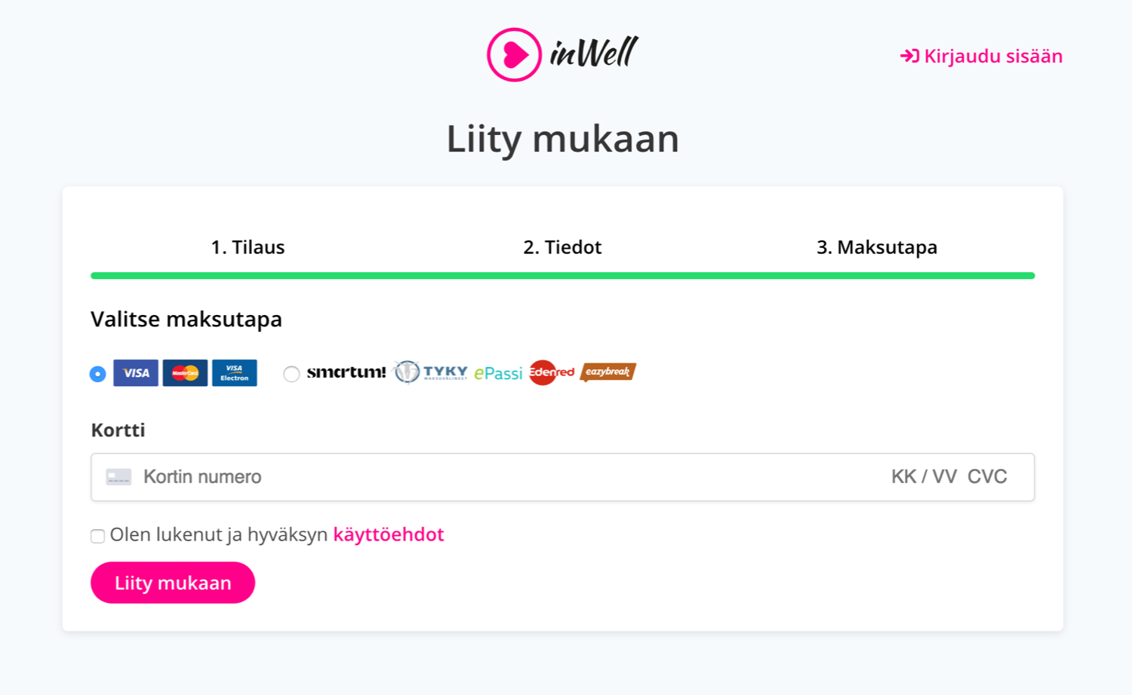Screen dimensions: 1132x695
Task: Click the pink Liity mukaan button
Action: 173,583
